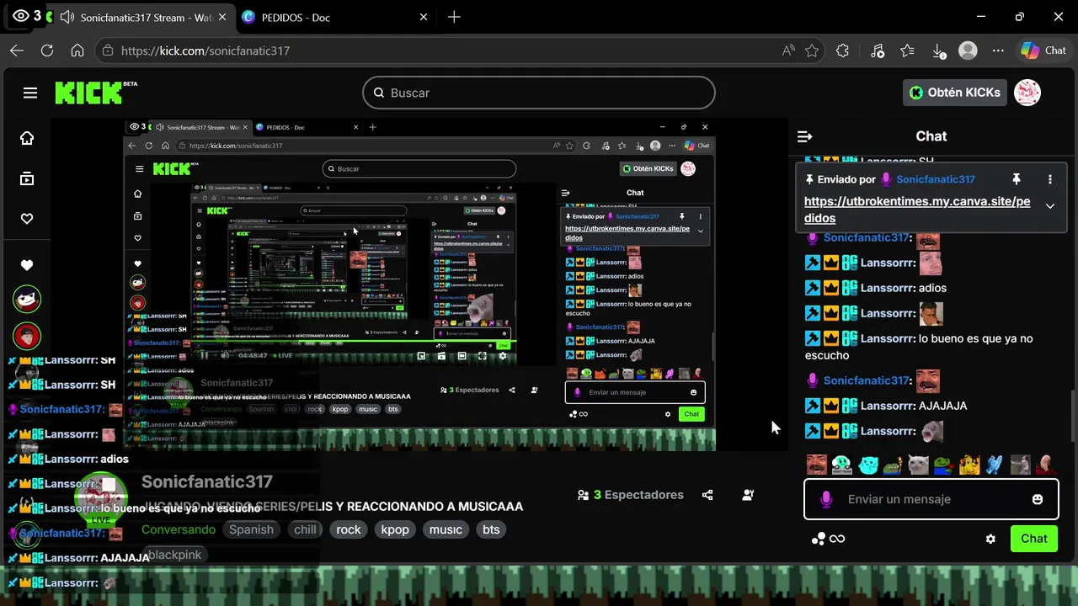The image size is (1078, 606).
Task: Open the Sonicfanatic317 channel title
Action: click(x=207, y=481)
